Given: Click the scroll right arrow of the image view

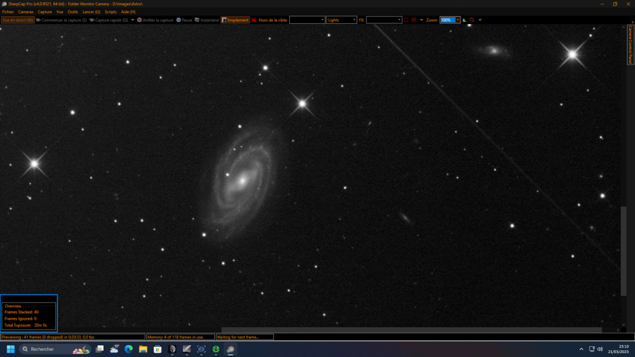Looking at the screenshot, I should [x=618, y=330].
